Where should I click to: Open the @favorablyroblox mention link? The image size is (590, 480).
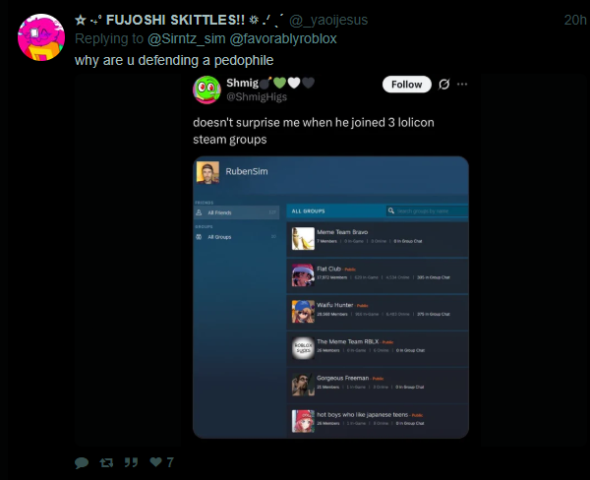(x=283, y=38)
